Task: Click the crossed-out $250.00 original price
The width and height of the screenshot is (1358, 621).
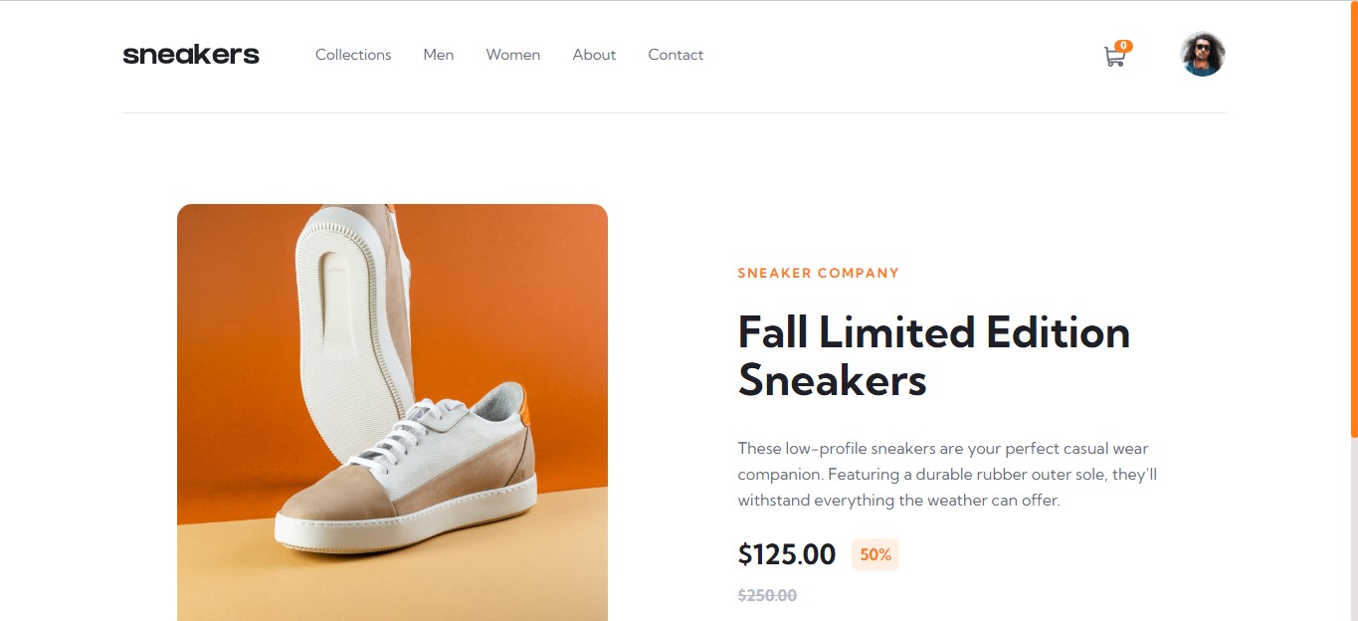Action: [x=766, y=595]
